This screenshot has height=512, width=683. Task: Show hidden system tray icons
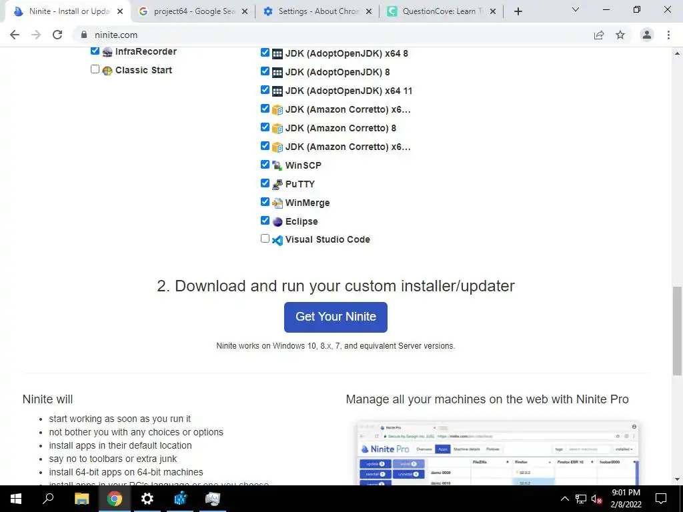point(564,499)
